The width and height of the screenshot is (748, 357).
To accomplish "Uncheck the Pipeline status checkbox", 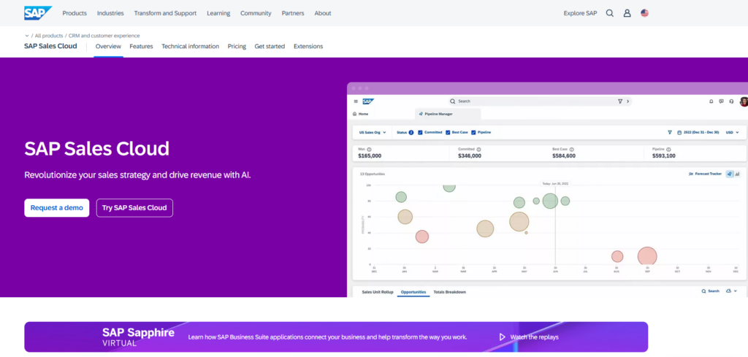I will pyautogui.click(x=473, y=132).
